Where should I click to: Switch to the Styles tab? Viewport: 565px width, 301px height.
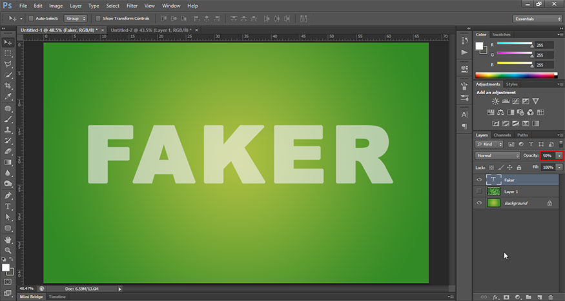pos(511,84)
